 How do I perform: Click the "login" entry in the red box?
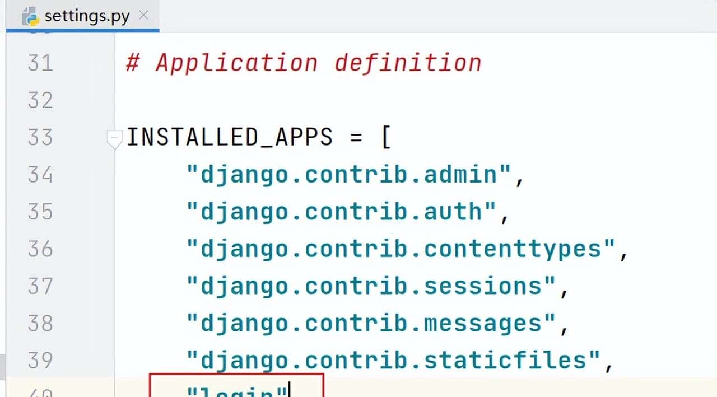click(x=236, y=390)
